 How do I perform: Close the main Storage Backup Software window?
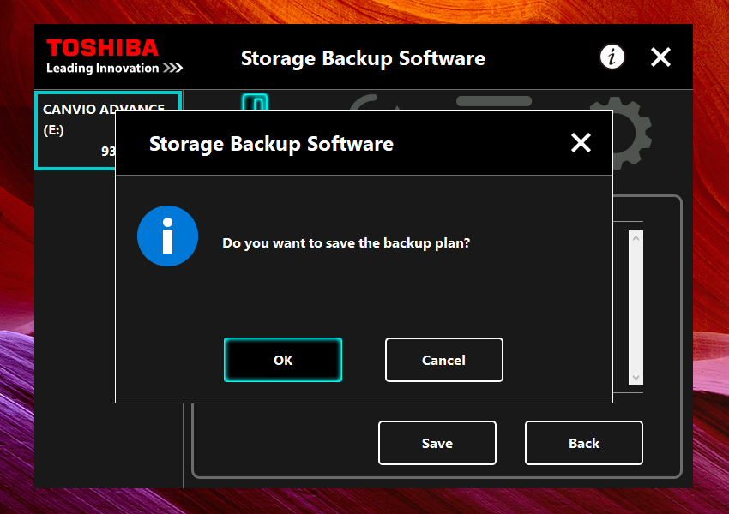(x=660, y=57)
